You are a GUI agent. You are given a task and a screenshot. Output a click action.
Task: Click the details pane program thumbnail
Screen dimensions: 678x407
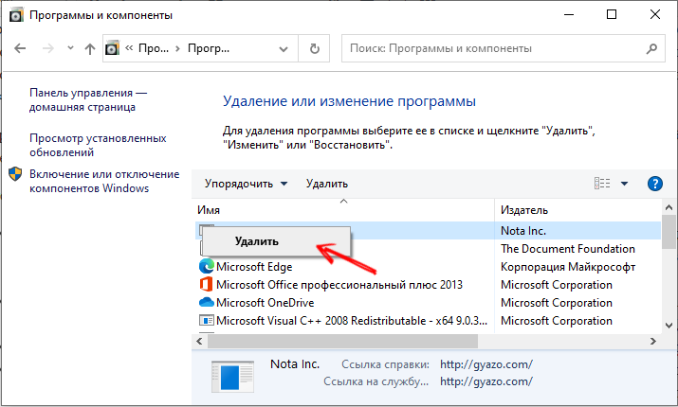232,377
